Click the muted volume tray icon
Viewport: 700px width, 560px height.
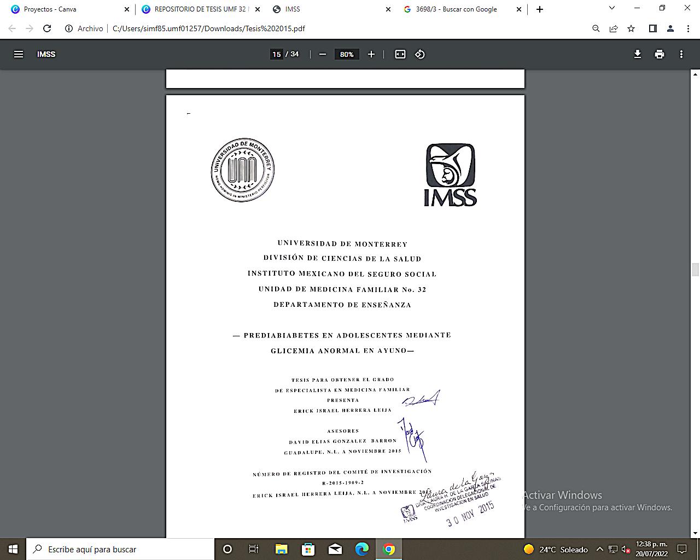[626, 549]
